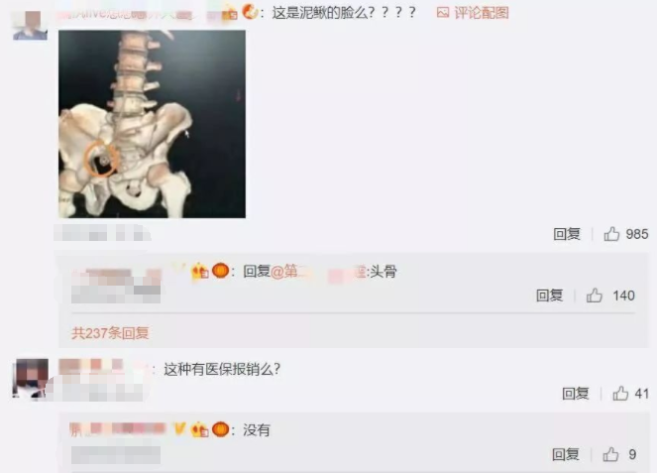Reply to the 这种有医保报销么 comment
The image size is (657, 473).
576,394
